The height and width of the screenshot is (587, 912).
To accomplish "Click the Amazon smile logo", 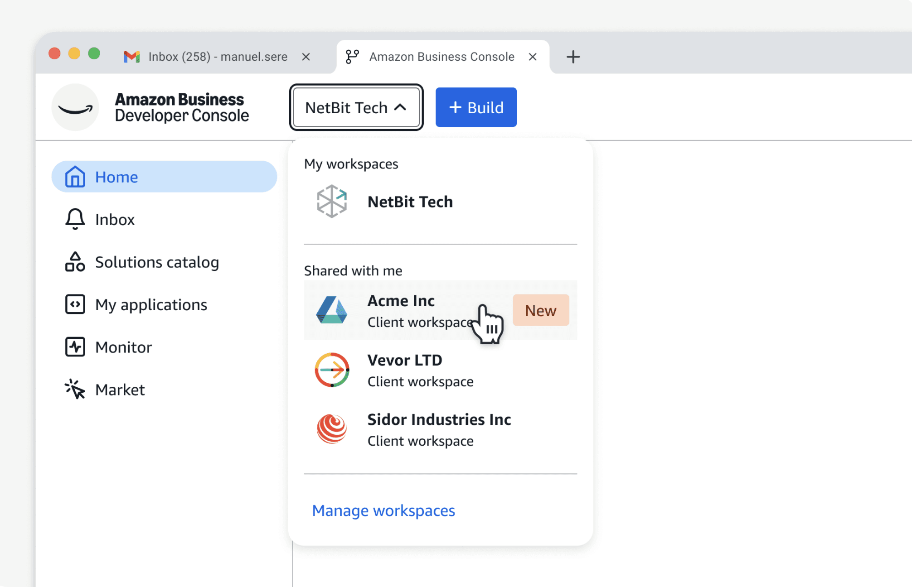I will coord(75,107).
